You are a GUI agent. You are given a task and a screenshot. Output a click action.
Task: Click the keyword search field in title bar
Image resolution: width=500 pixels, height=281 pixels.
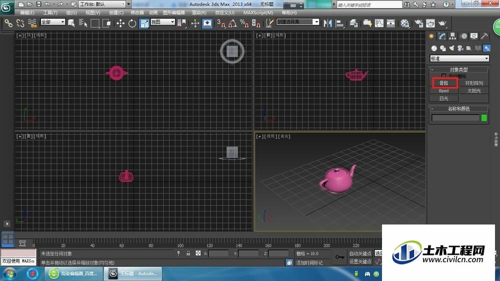[369, 5]
